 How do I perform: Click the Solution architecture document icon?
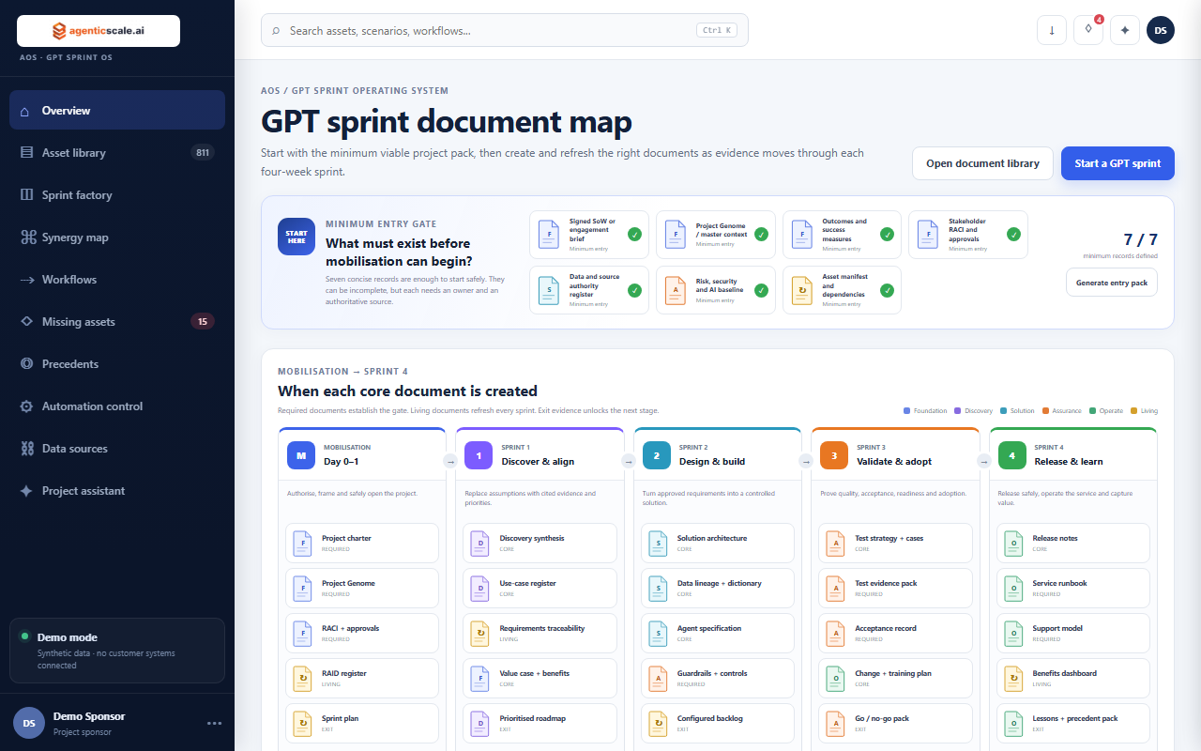(x=659, y=543)
